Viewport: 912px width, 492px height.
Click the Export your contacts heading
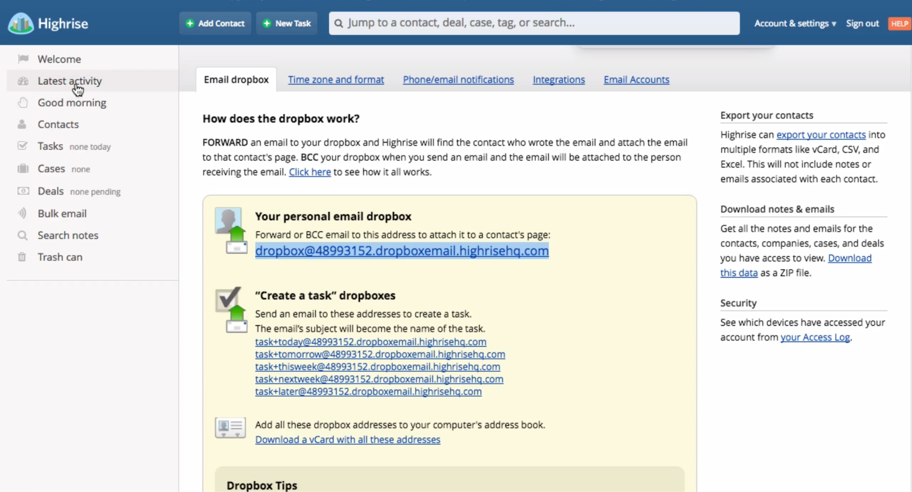pos(767,115)
